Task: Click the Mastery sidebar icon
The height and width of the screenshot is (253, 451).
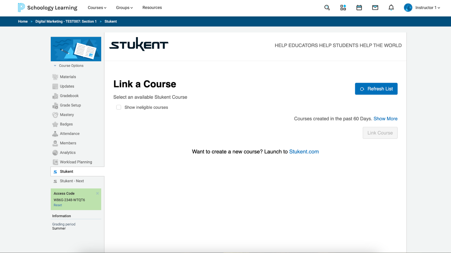Action: pyautogui.click(x=55, y=115)
